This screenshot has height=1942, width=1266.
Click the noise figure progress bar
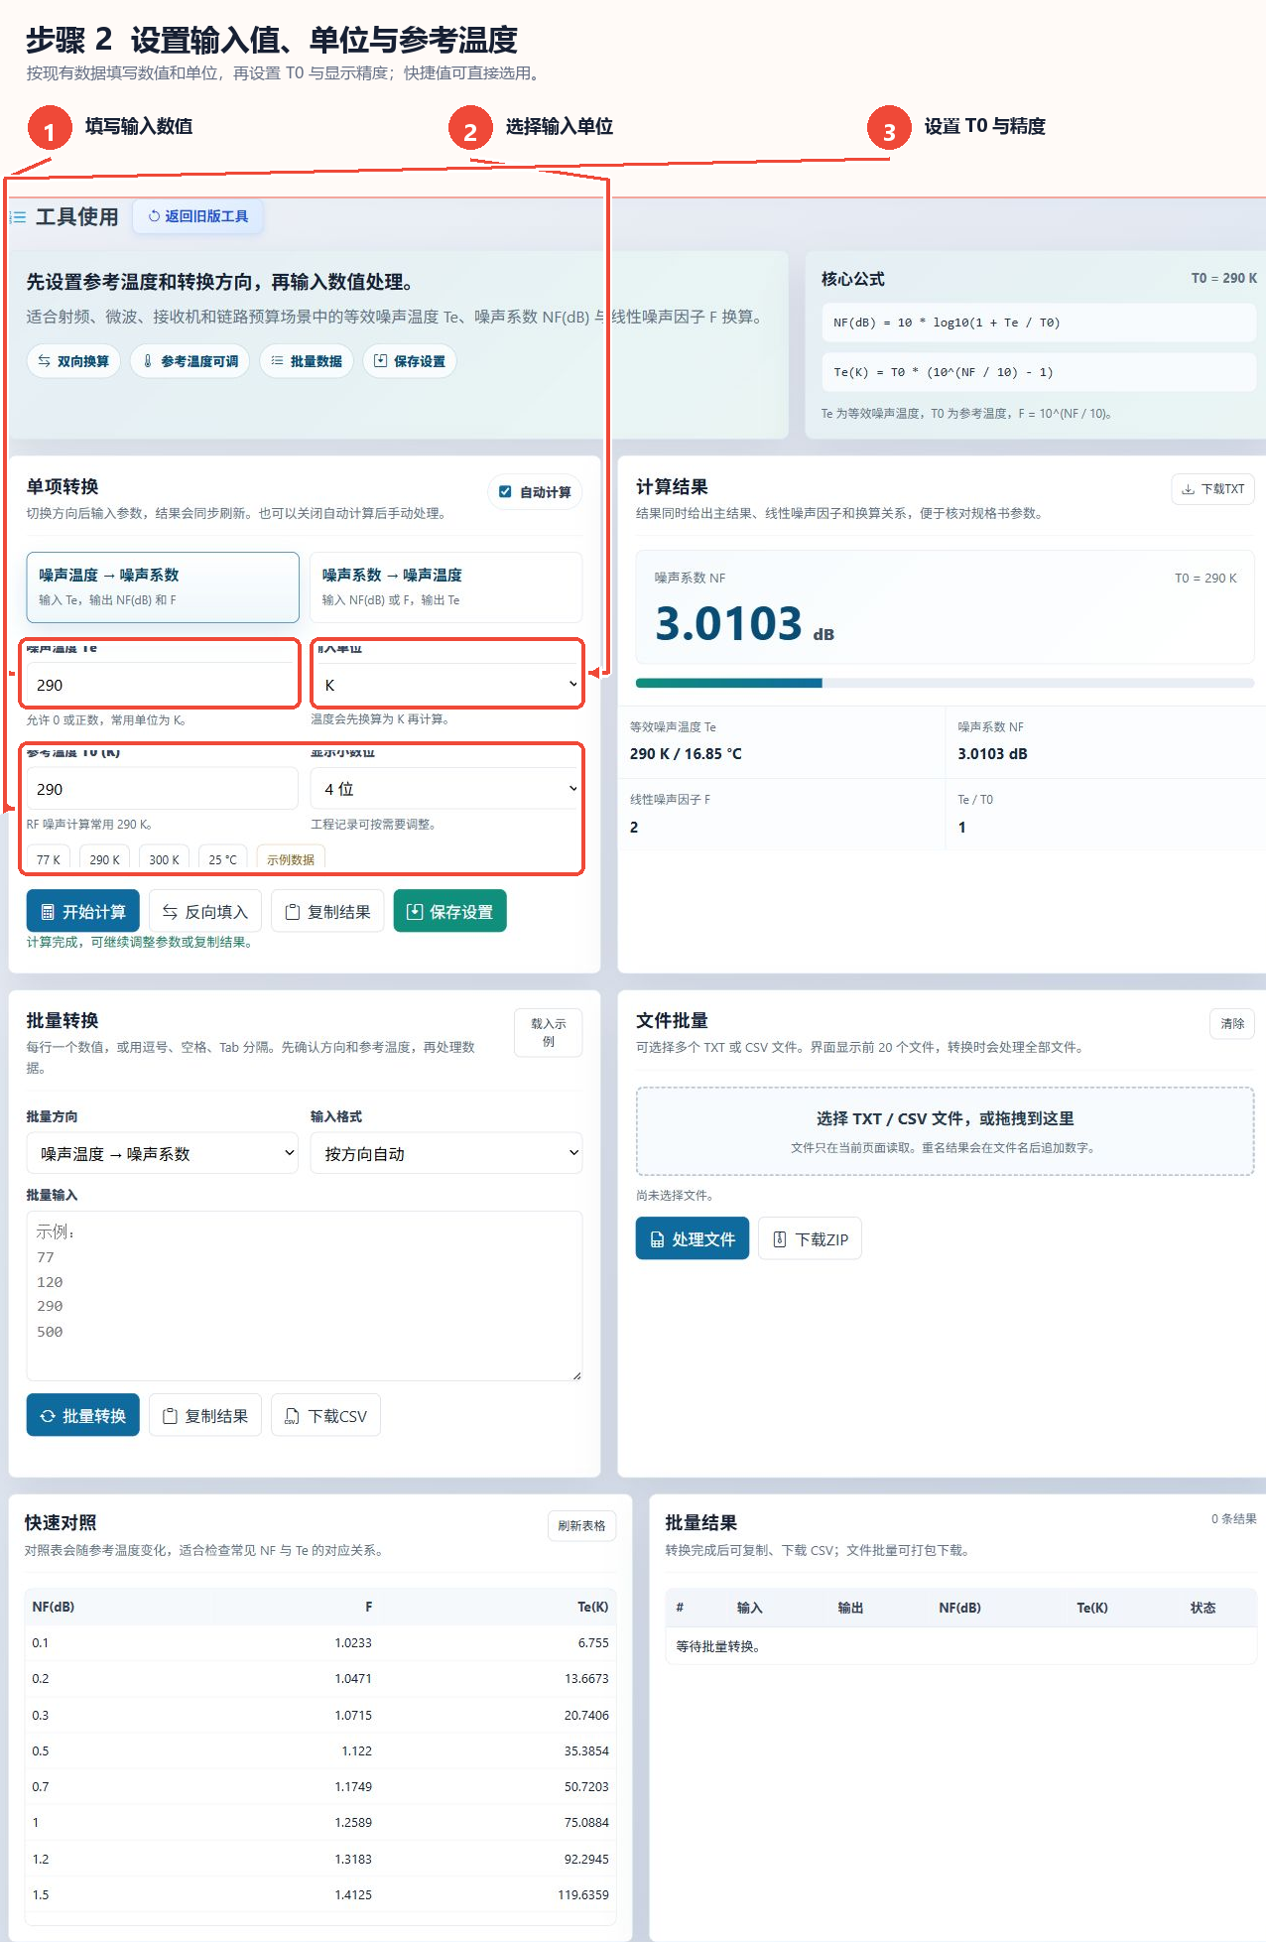pos(945,683)
